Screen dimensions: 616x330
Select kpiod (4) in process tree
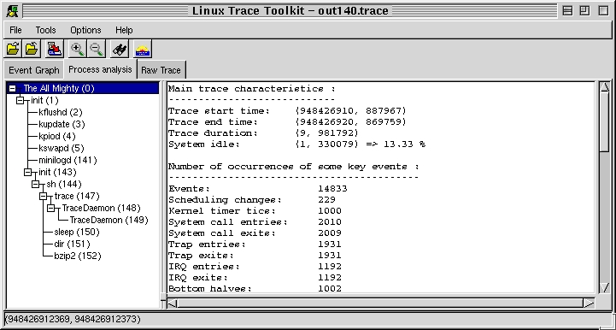tap(57, 137)
